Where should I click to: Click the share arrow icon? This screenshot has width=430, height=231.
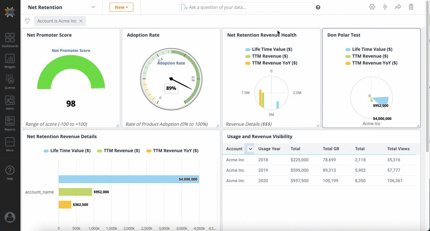(398, 7)
